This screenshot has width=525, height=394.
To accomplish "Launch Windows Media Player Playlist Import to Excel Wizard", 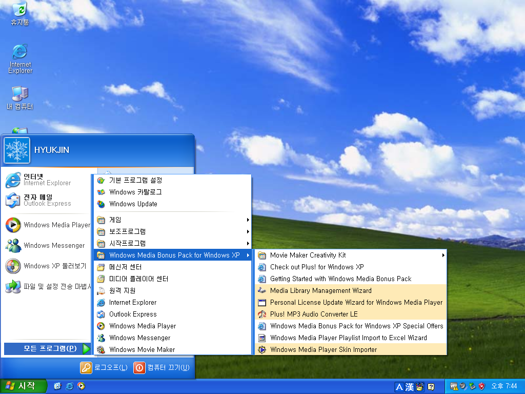I will point(351,338).
